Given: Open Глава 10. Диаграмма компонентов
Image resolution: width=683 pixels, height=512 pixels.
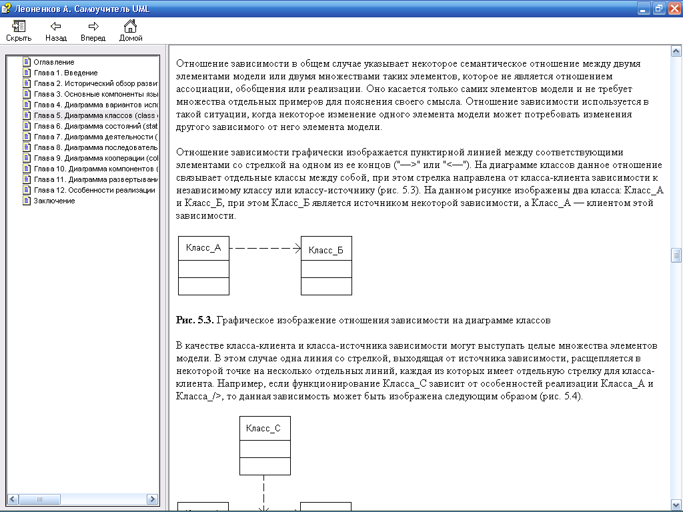Looking at the screenshot, I should point(96,169).
